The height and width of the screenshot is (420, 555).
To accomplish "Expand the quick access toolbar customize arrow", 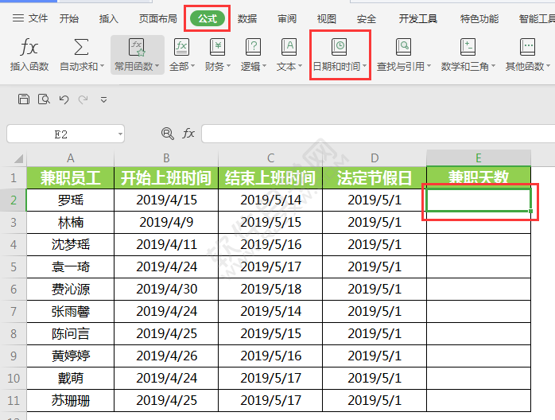I will coord(103,100).
